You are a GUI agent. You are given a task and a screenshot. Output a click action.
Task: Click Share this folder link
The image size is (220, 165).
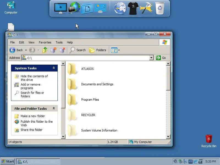click(31, 130)
